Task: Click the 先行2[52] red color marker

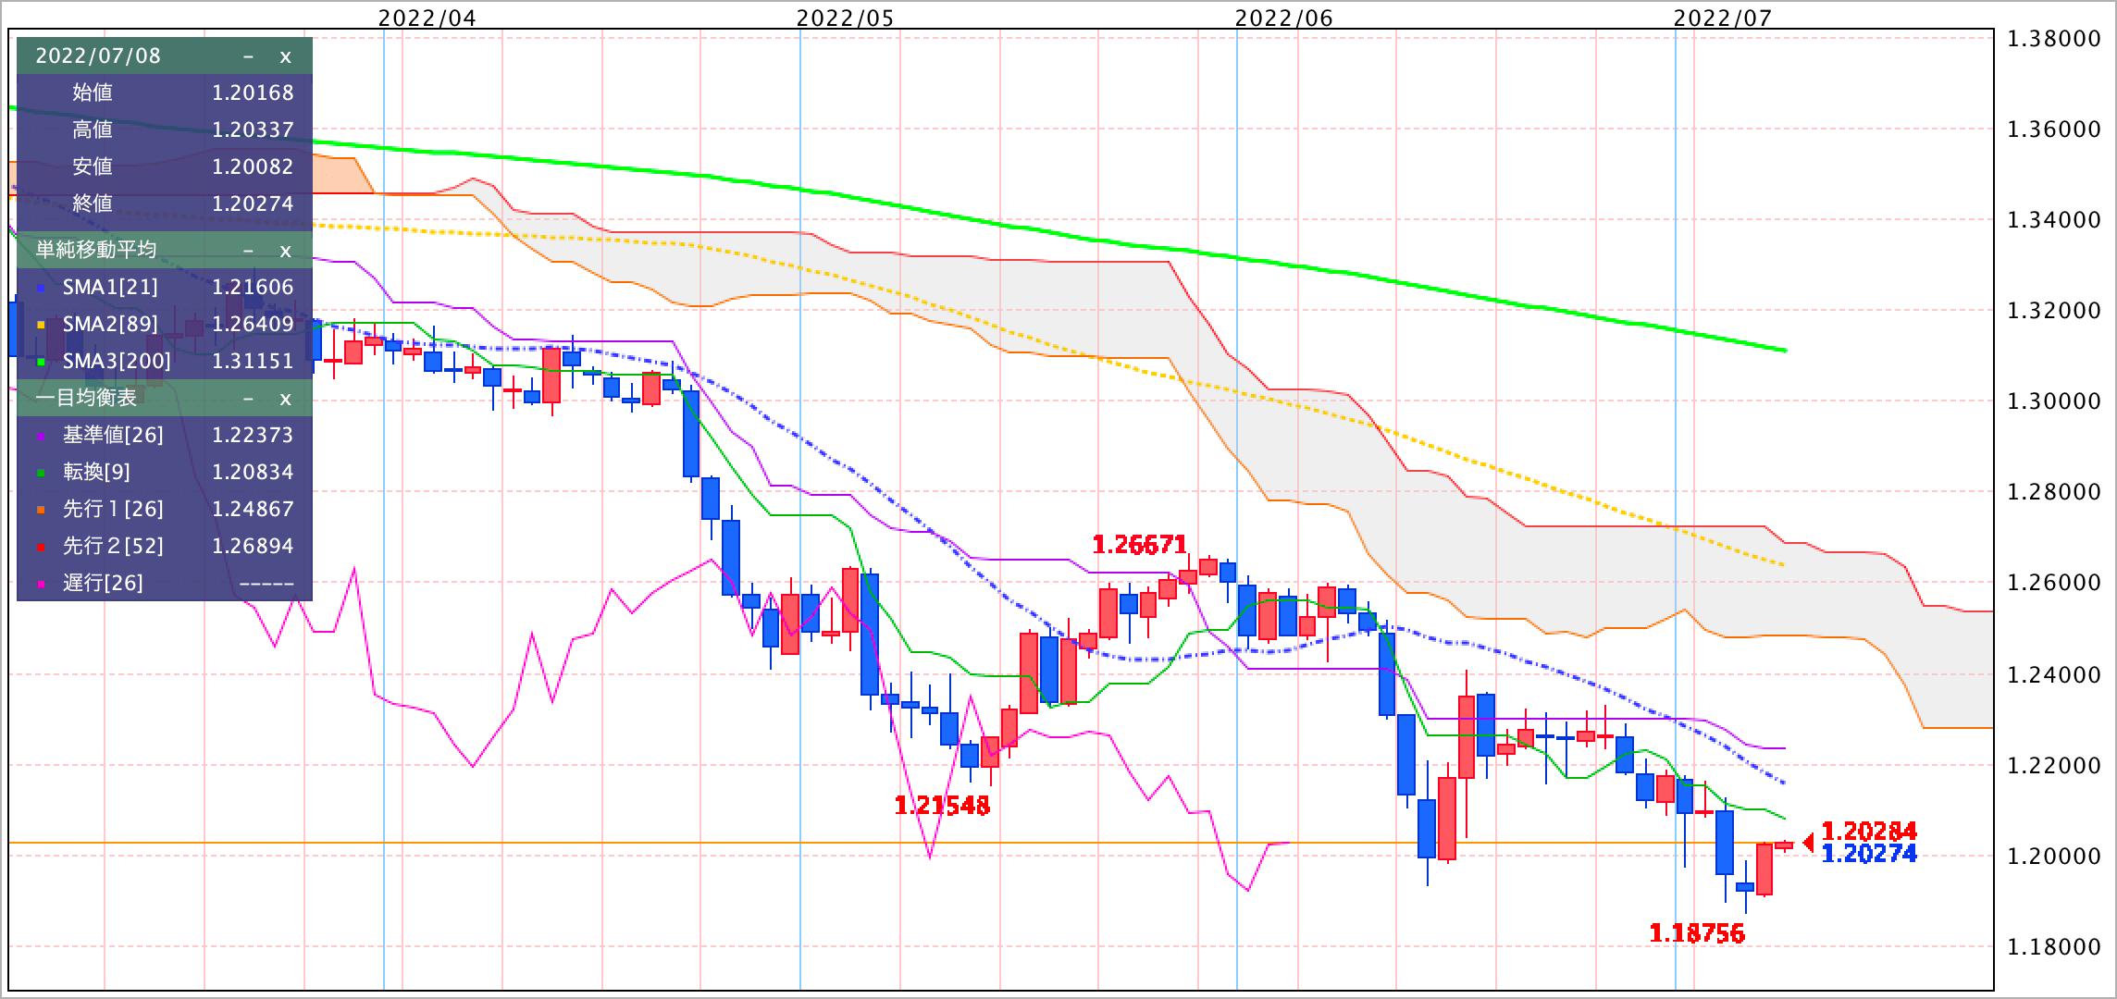Action: [41, 547]
